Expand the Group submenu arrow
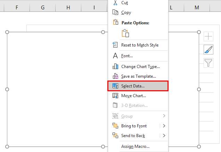Image resolution: width=221 pixels, height=152 pixels. point(164,116)
